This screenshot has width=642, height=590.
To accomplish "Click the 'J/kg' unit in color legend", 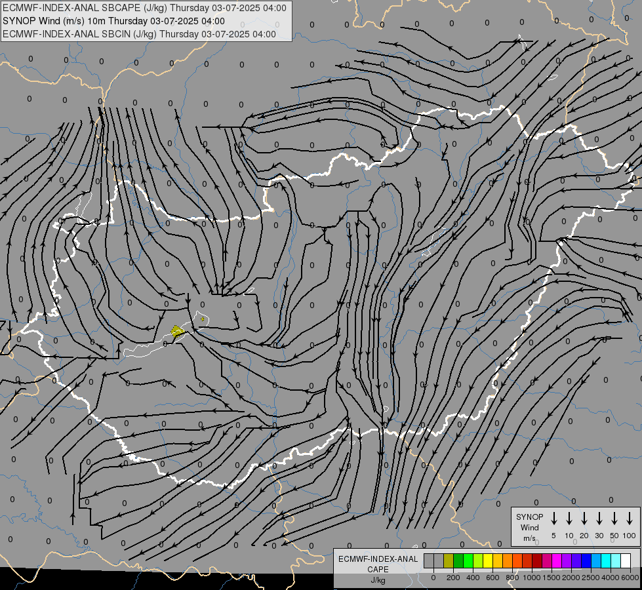I will 378,580.
